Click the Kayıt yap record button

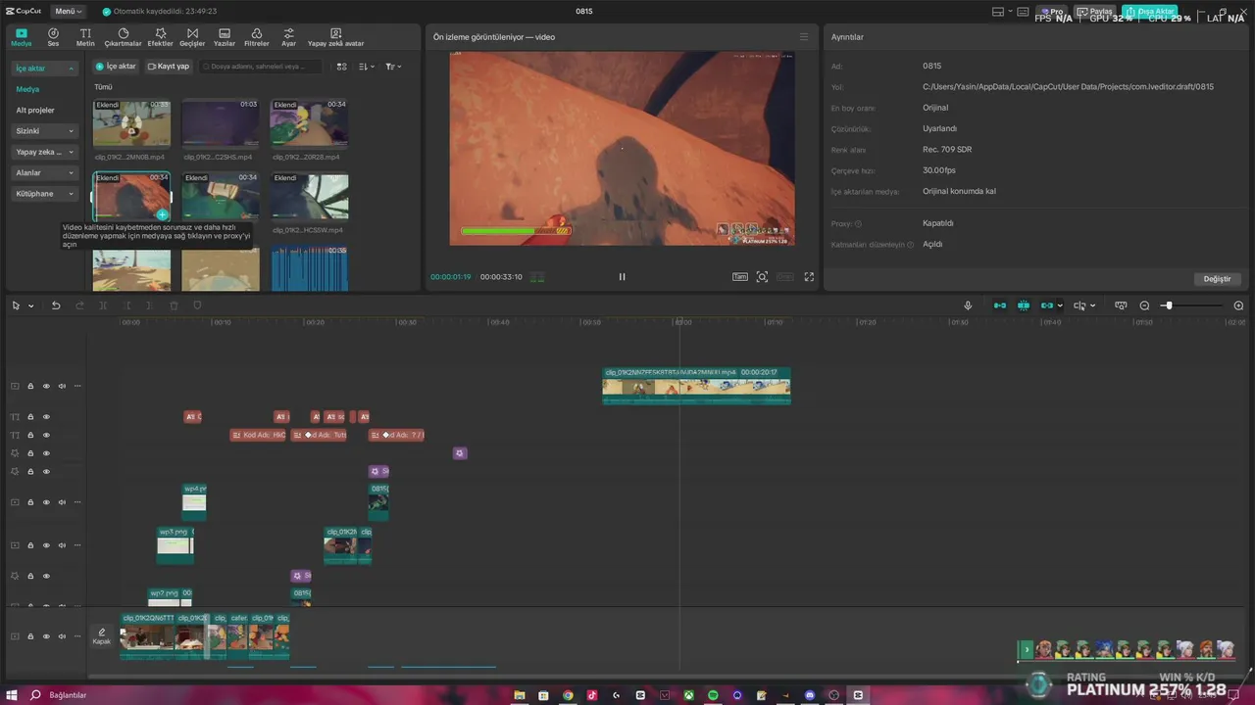(x=169, y=67)
